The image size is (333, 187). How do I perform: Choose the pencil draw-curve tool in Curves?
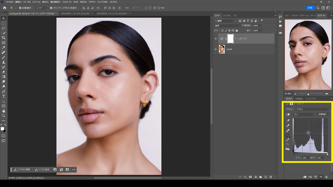click(288, 140)
